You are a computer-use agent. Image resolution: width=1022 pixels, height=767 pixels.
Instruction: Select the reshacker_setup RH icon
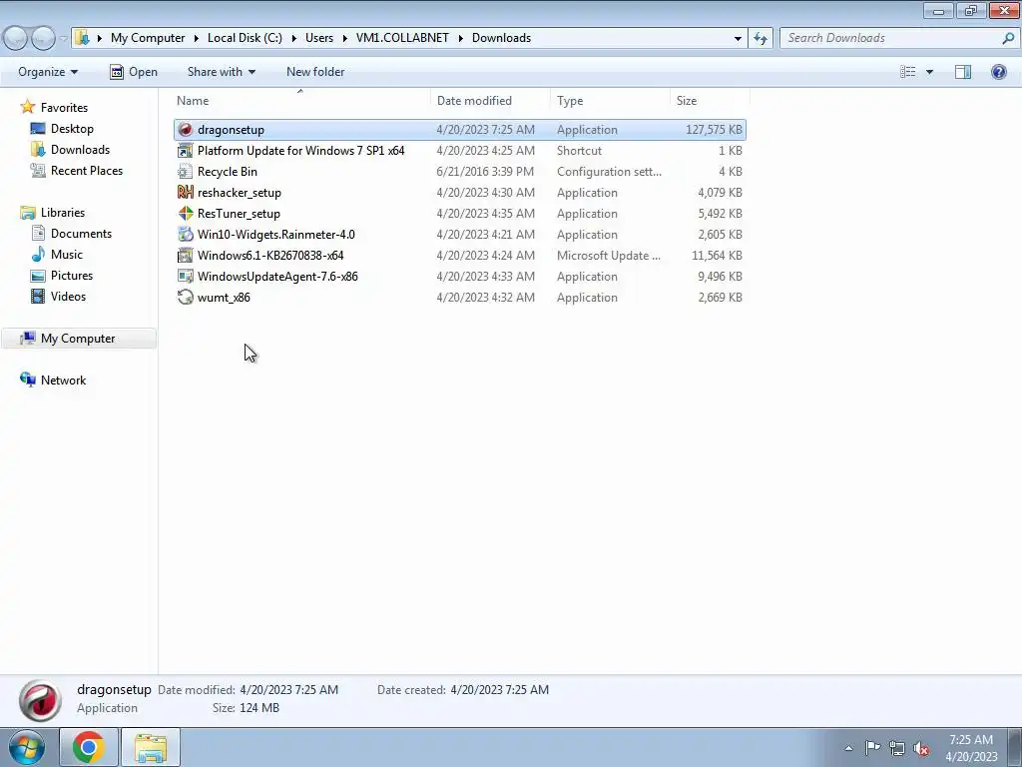(186, 193)
